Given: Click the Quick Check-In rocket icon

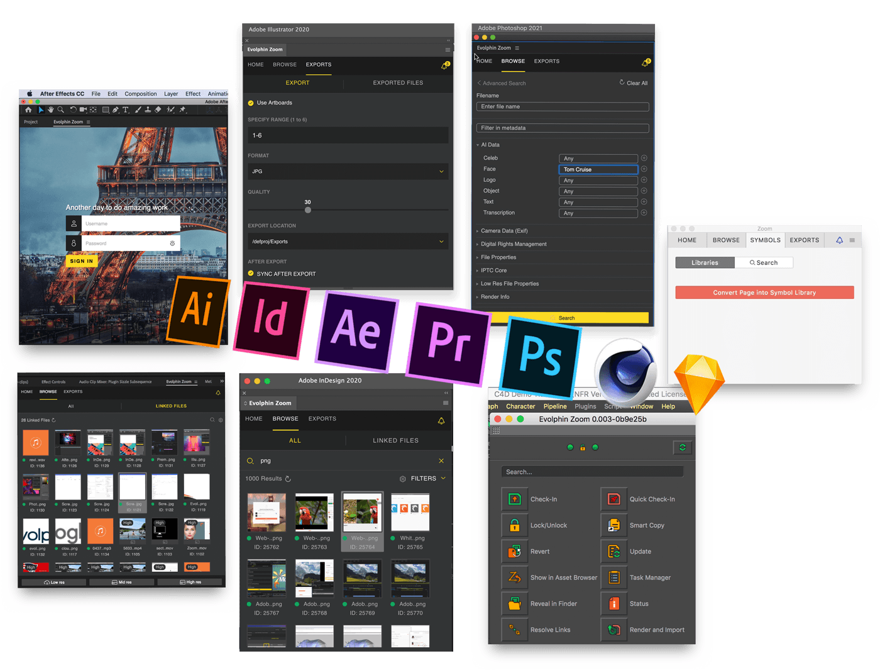Looking at the screenshot, I should 613,499.
